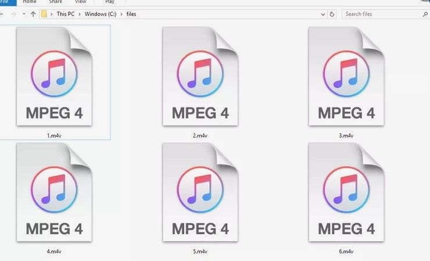Select the 6.m4v MPEG 4 file icon
The height and width of the screenshot is (261, 430).
[346, 192]
